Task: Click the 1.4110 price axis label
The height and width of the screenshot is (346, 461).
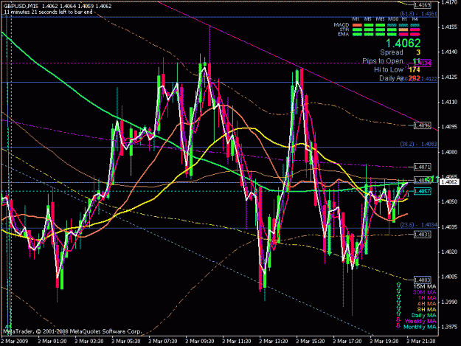Action: [449, 102]
